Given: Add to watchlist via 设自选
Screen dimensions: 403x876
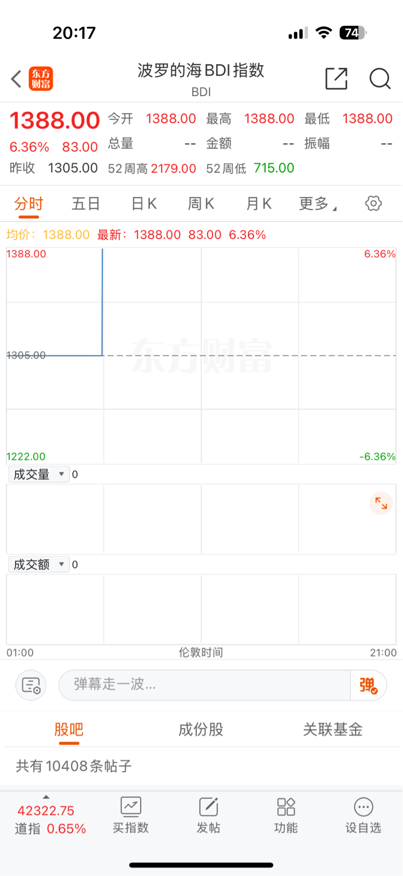Looking at the screenshot, I should point(363,815).
